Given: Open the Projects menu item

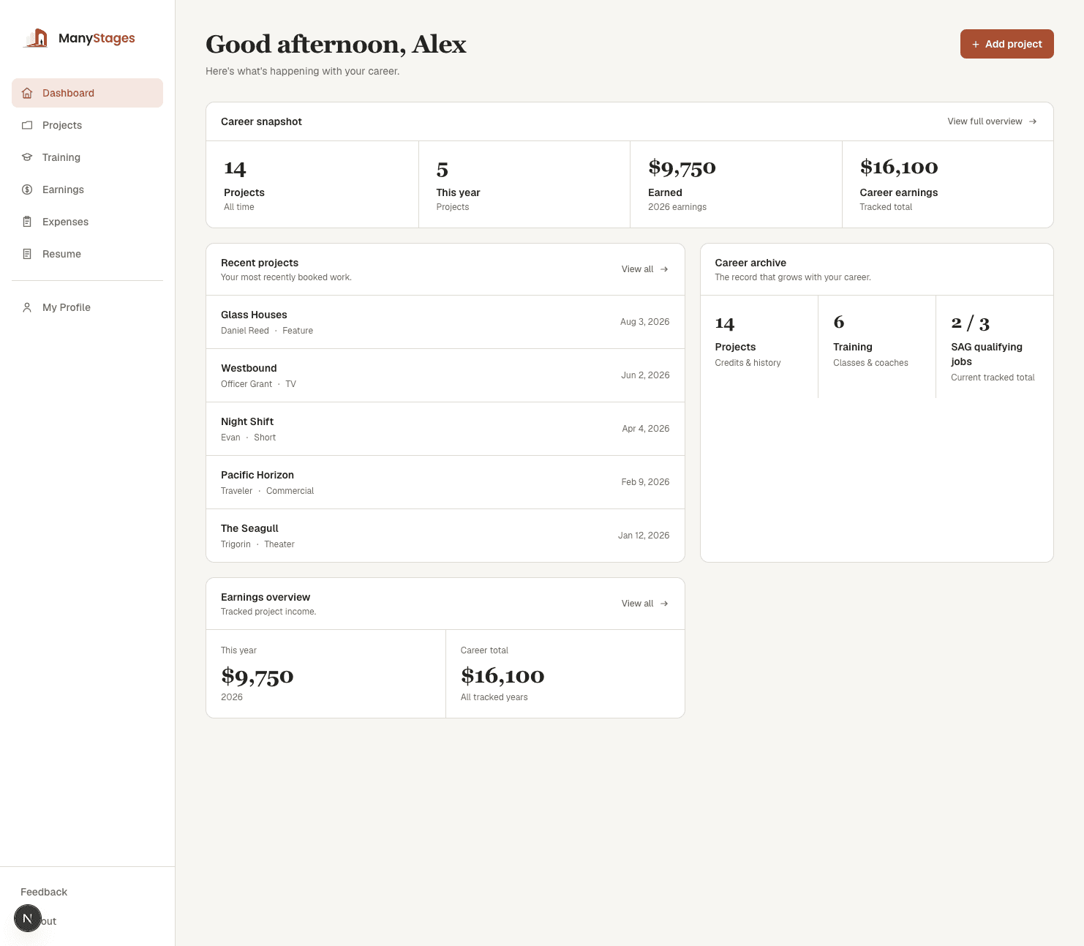Looking at the screenshot, I should (x=87, y=125).
